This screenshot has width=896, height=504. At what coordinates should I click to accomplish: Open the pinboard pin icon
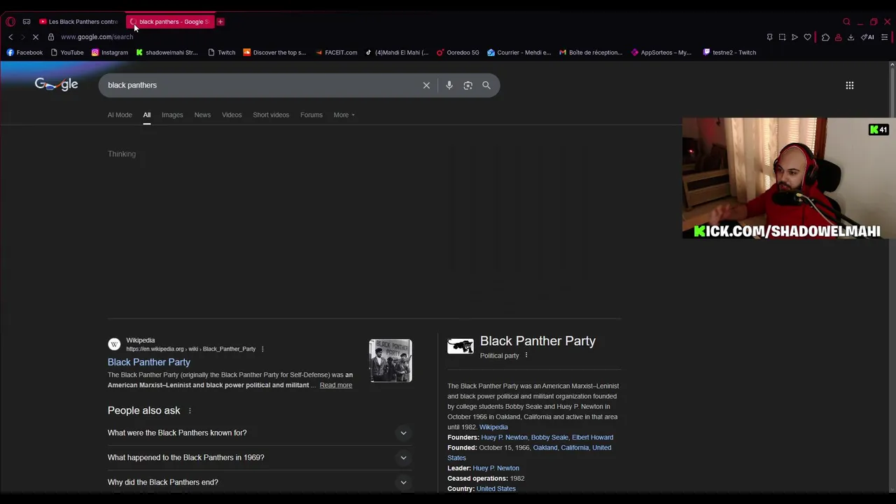pos(769,37)
